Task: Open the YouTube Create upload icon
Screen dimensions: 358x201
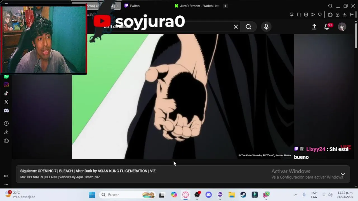Action: (314, 27)
